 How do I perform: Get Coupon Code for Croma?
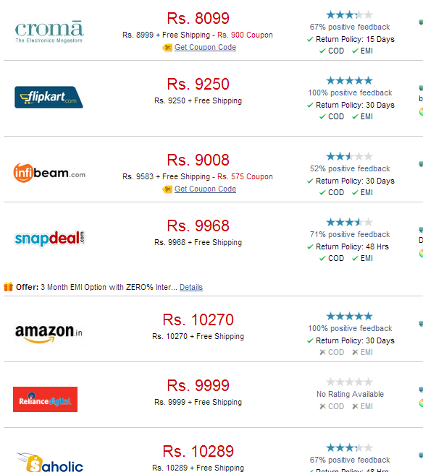tap(205, 47)
